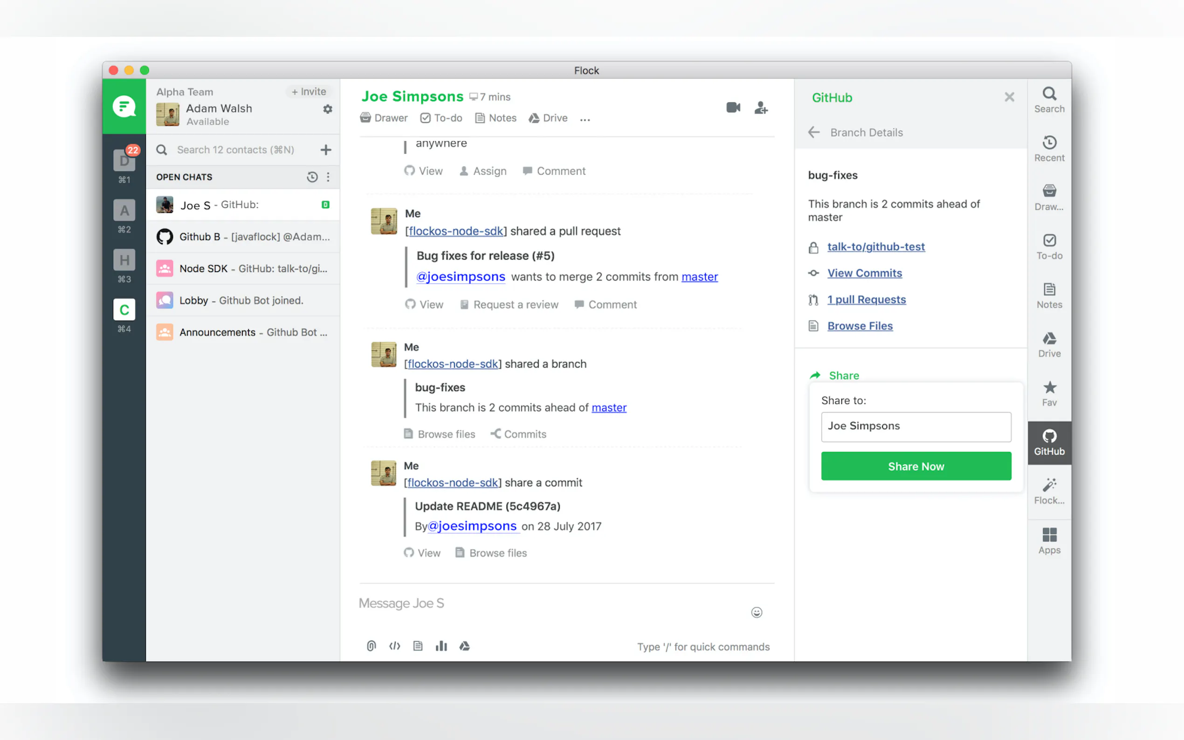The width and height of the screenshot is (1184, 740).
Task: Open Open Chats vertical dots menu
Action: click(328, 177)
